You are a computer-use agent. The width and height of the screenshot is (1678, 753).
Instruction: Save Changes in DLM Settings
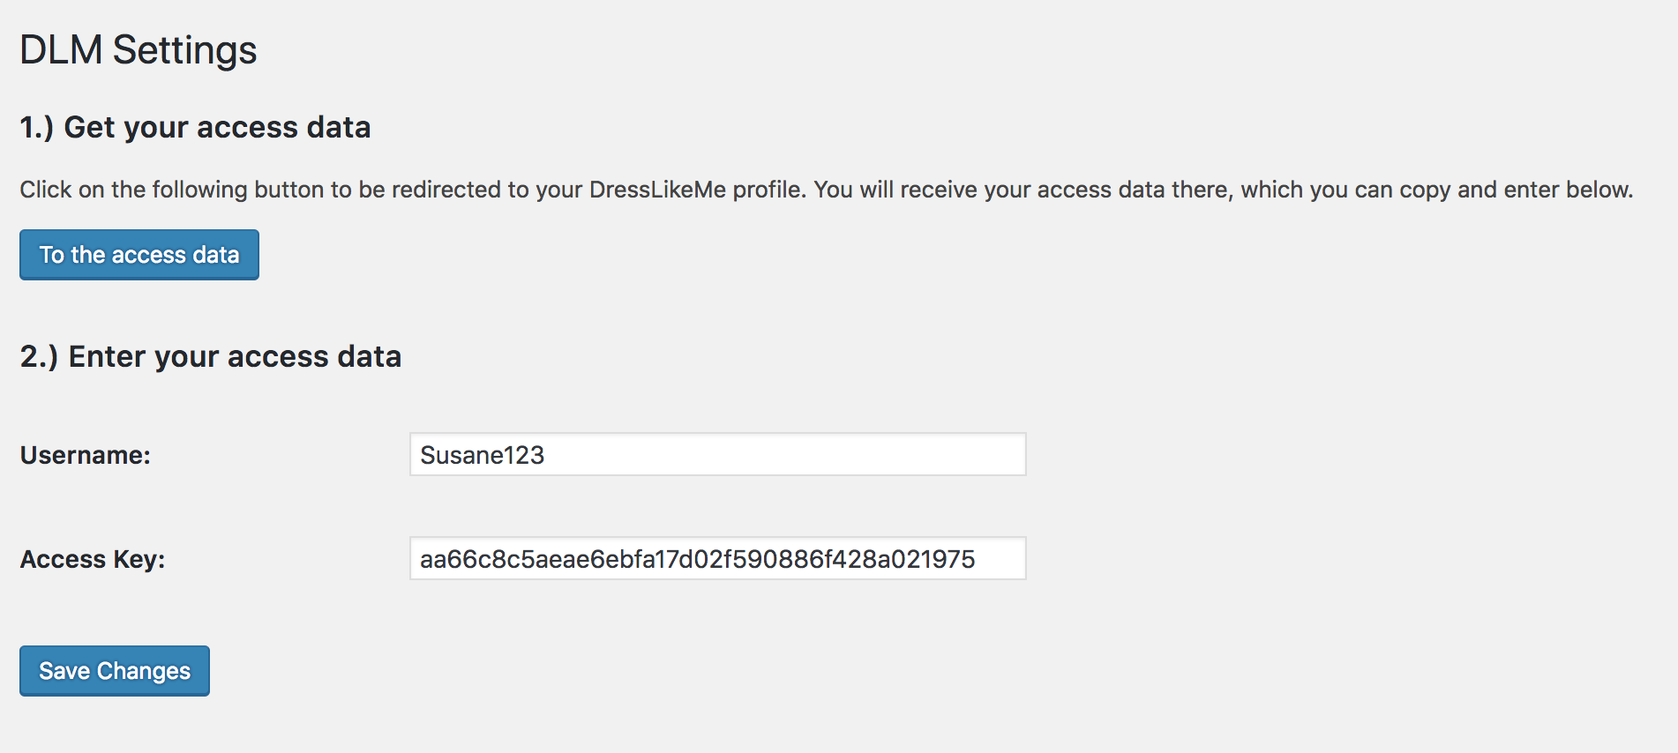pyautogui.click(x=115, y=671)
